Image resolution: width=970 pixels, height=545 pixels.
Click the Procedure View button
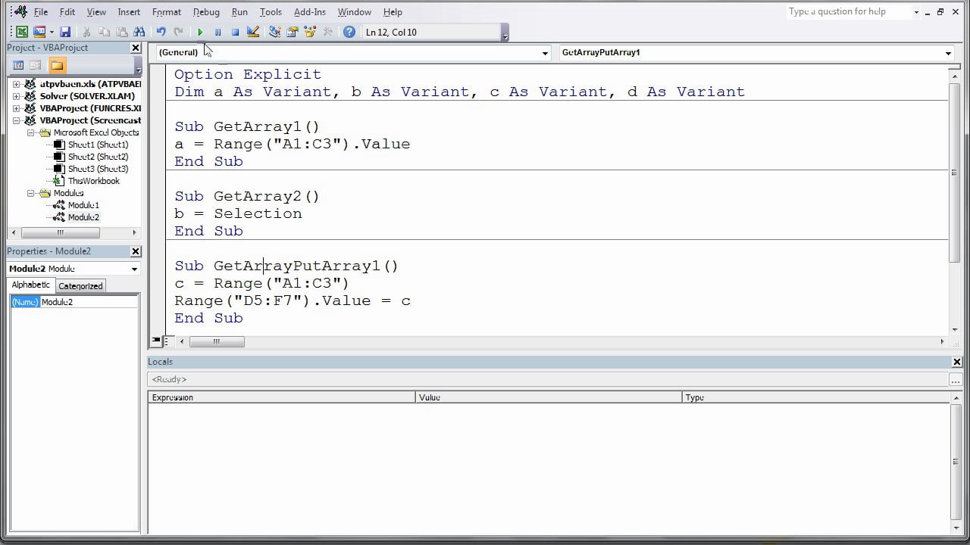[x=156, y=341]
